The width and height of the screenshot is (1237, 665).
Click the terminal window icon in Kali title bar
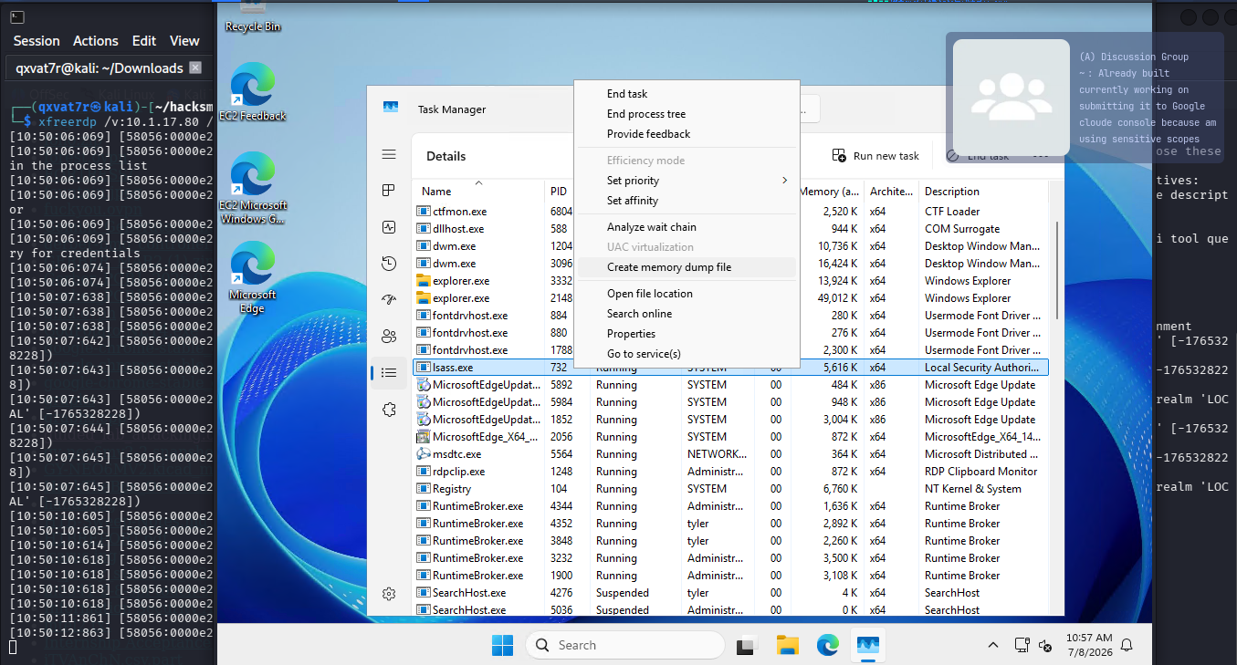point(17,17)
